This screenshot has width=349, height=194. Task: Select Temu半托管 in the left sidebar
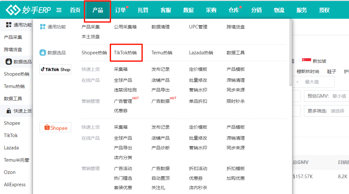[17, 160]
